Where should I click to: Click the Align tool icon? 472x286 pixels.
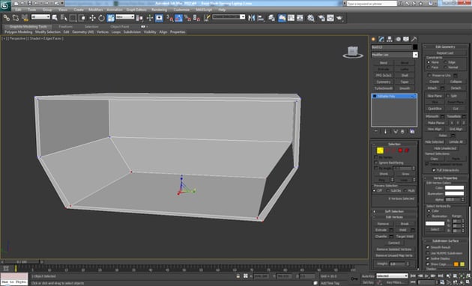(261, 18)
